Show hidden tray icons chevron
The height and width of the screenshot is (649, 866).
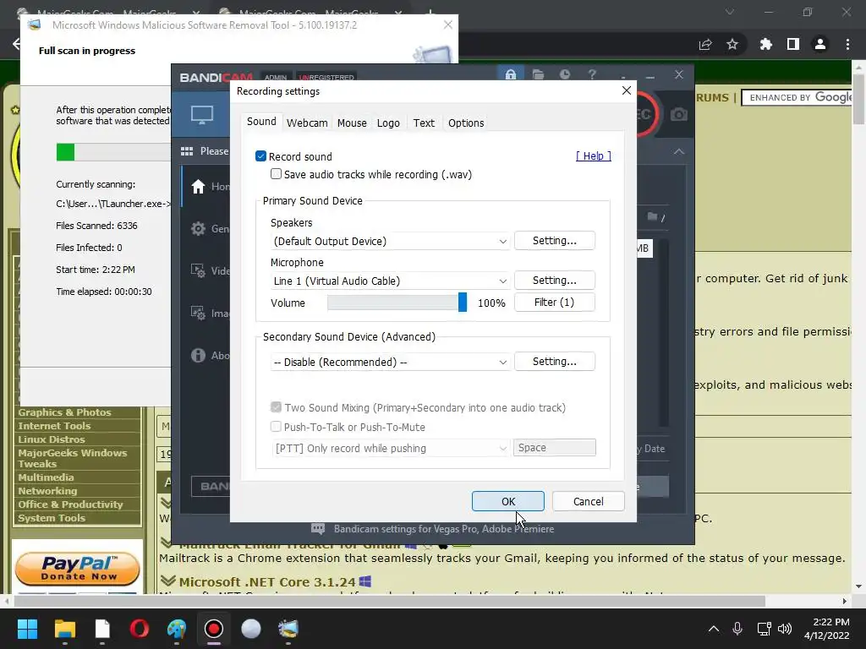(714, 629)
